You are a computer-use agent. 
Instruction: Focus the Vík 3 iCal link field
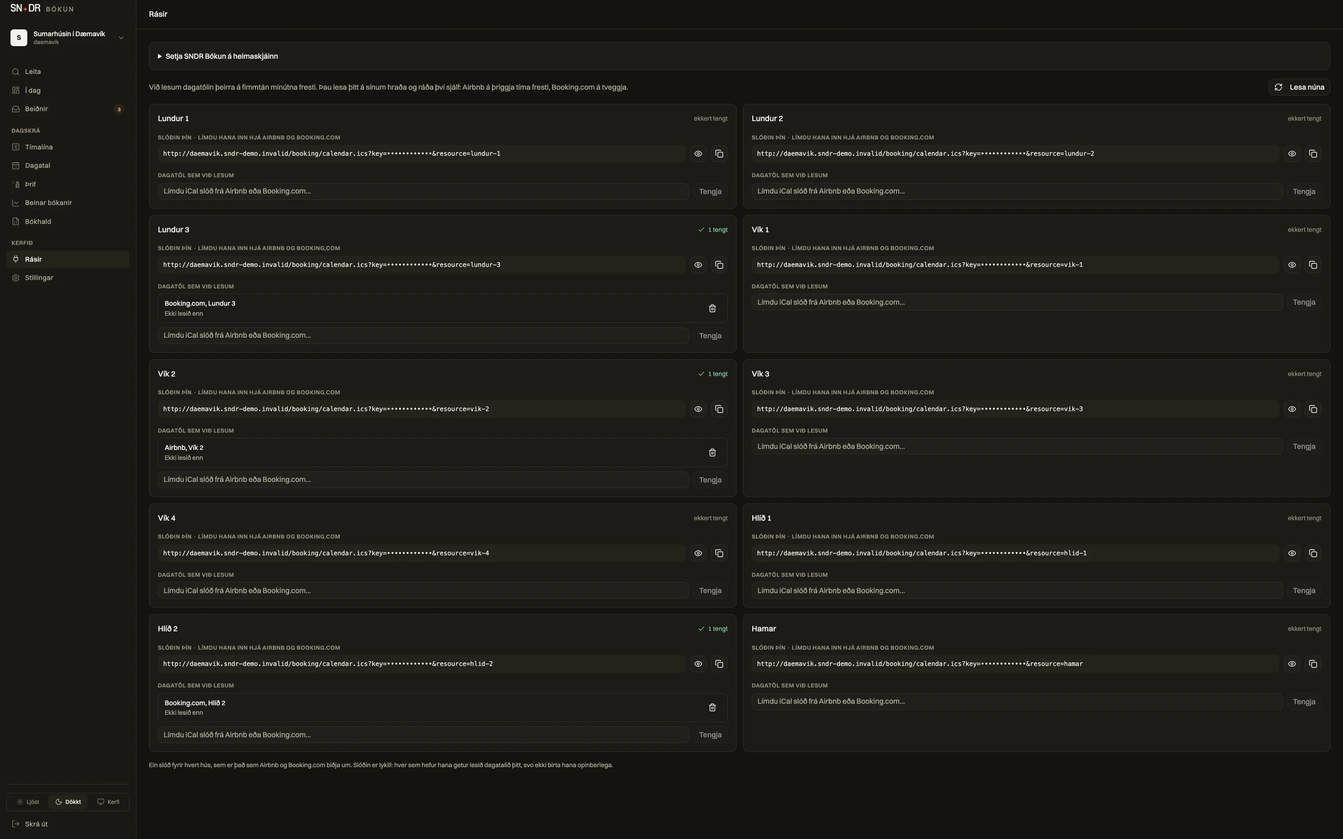(1017, 447)
